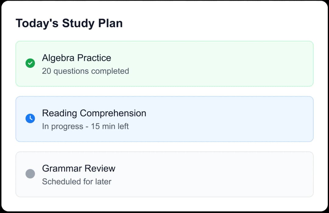
Task: Open the Reading Comprehension title
Action: tap(94, 113)
